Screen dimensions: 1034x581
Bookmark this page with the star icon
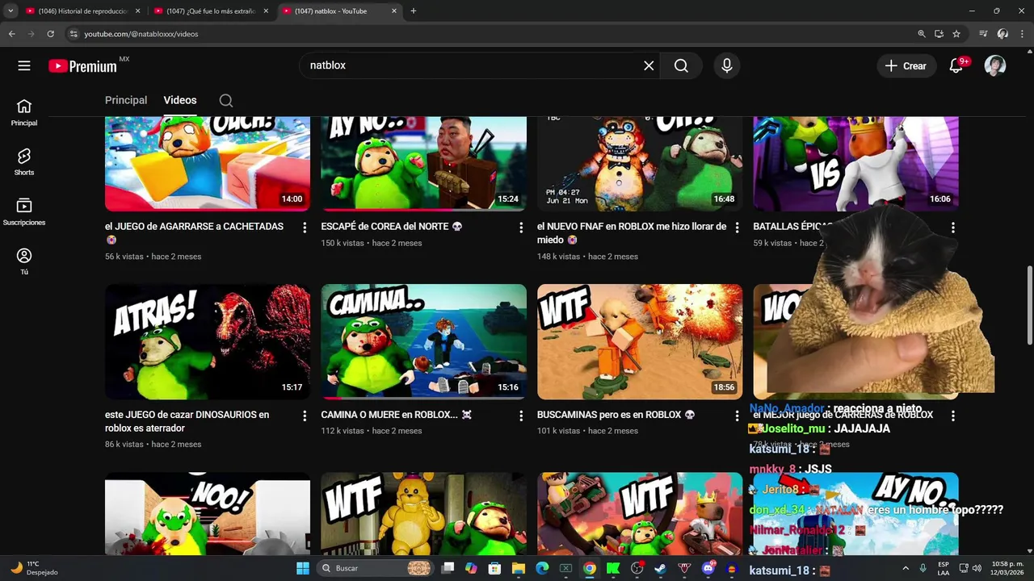coord(956,34)
